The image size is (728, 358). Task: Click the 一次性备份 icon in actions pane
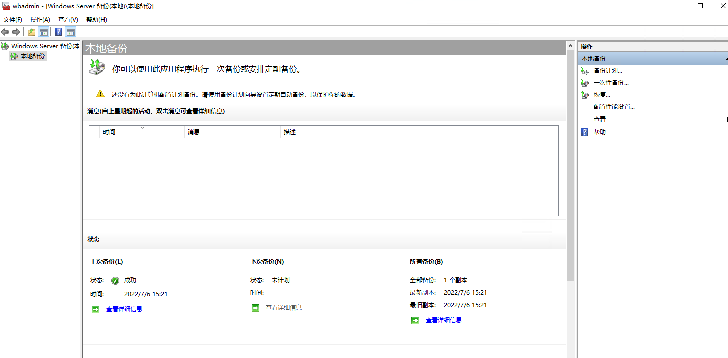[585, 83]
